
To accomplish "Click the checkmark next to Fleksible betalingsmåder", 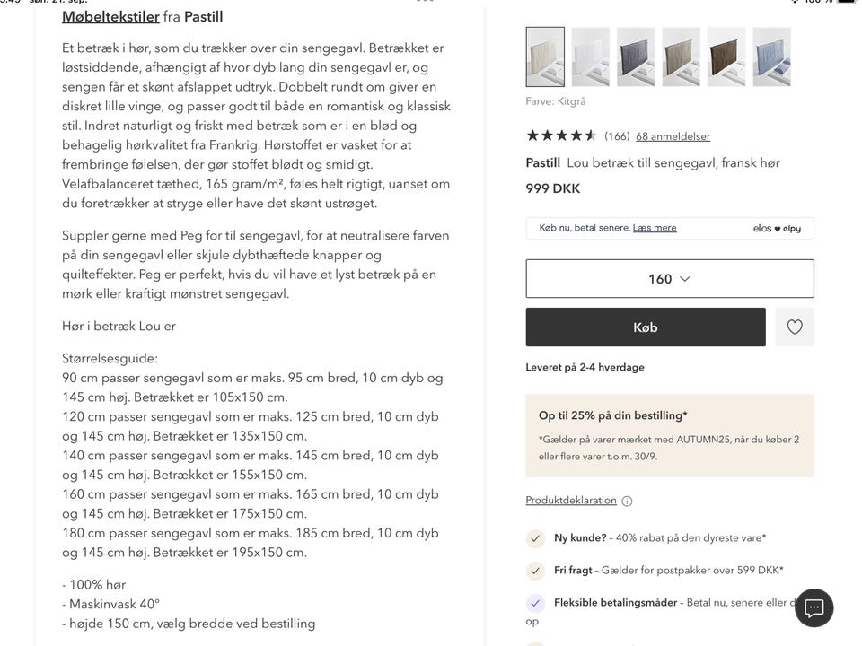I will (535, 603).
